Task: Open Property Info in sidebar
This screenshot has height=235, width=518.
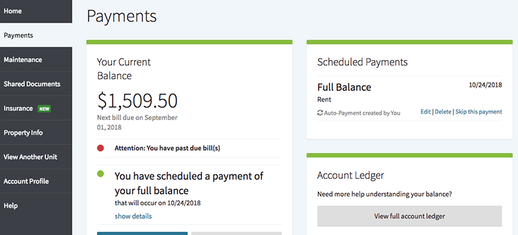Action: [x=36, y=133]
